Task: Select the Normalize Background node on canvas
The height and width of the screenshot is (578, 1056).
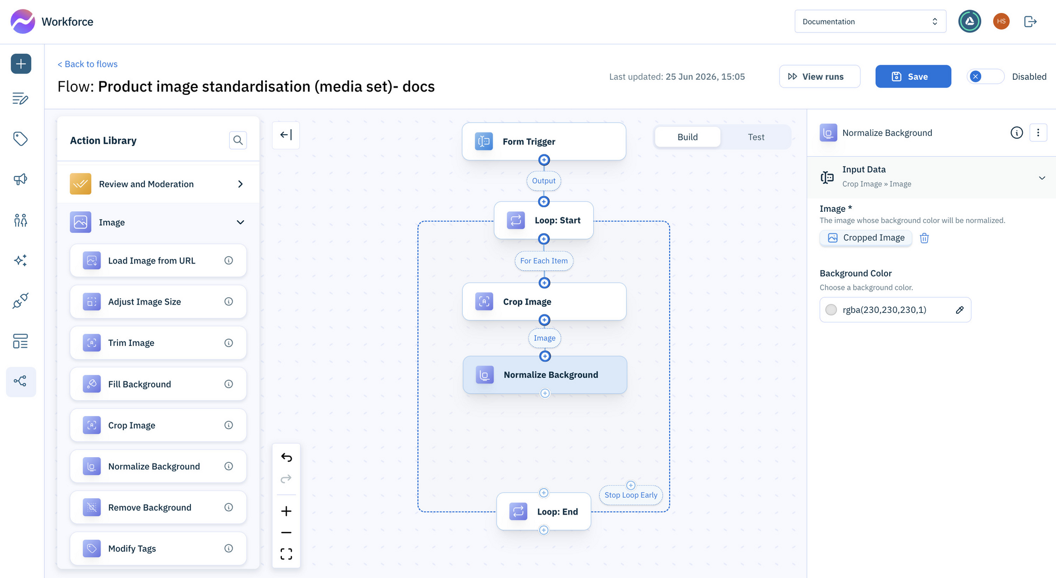Action: coord(545,375)
